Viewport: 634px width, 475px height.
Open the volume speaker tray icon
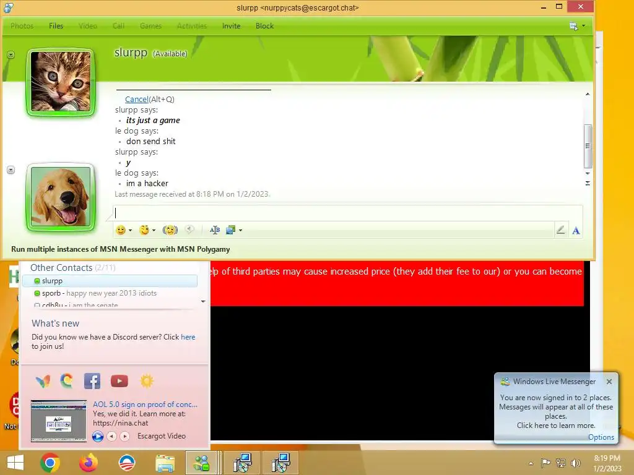(575, 463)
